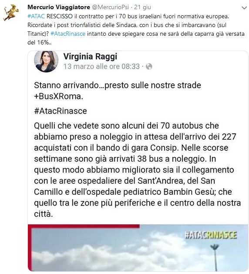The width and height of the screenshot is (249, 274).
Task: Click Mercurio Viaggiatore's profile avatar
Action: 11,13
